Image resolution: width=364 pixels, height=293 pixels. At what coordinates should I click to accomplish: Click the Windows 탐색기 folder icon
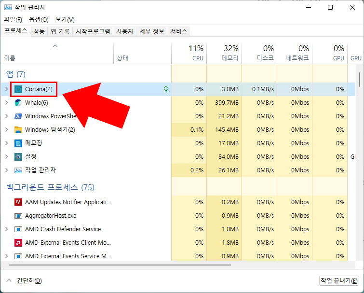[18, 130]
